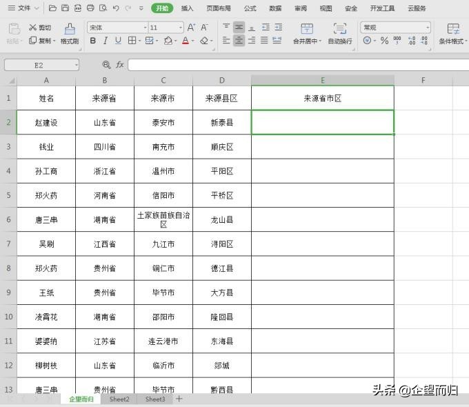Click the justify alignment icon
This screenshot has width=469, height=407.
(x=264, y=41)
